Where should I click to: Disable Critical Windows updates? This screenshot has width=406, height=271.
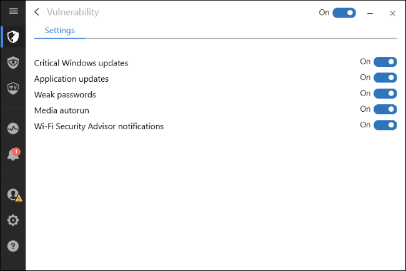click(385, 62)
